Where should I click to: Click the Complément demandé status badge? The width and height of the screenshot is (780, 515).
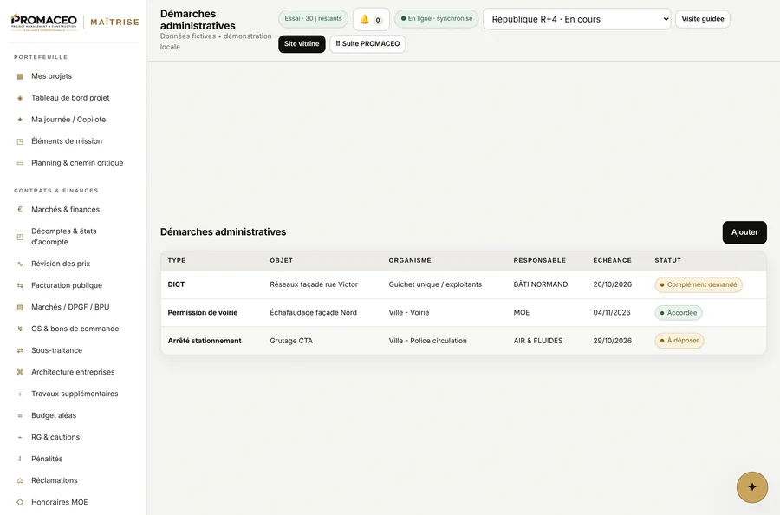click(699, 284)
